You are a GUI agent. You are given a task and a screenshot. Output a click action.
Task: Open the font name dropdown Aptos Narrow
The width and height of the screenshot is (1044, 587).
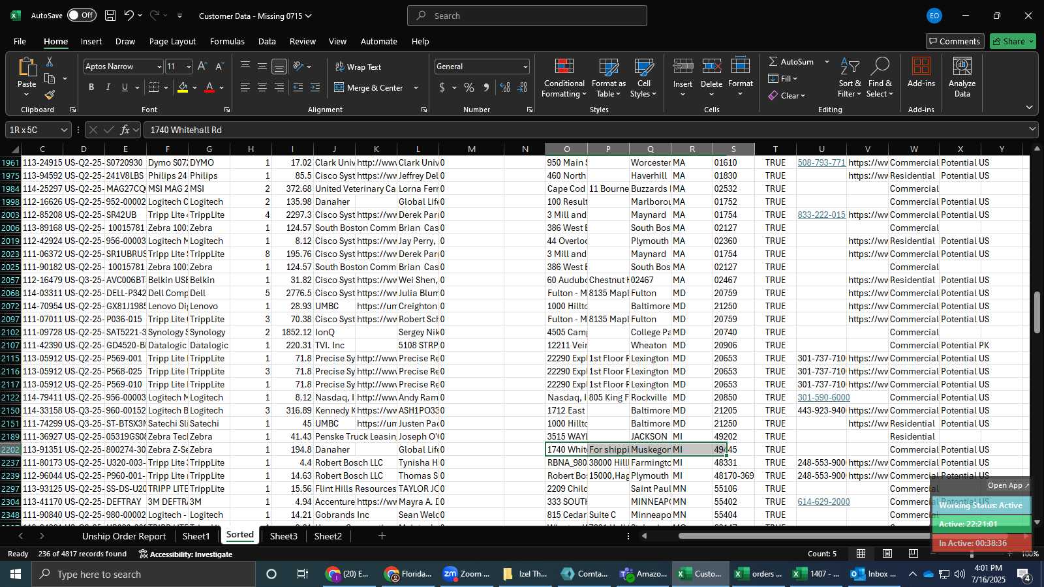pos(159,67)
